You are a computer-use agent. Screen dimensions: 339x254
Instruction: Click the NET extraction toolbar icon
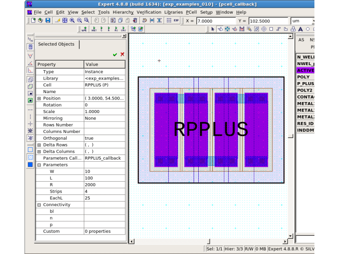point(94,29)
